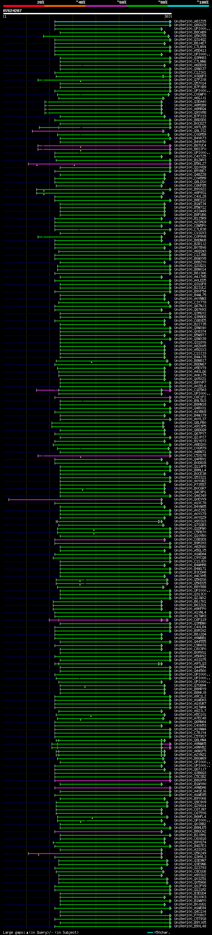This screenshot has height=935, width=212.
Task: Click the Large gaps legend text
Action: (41, 932)
